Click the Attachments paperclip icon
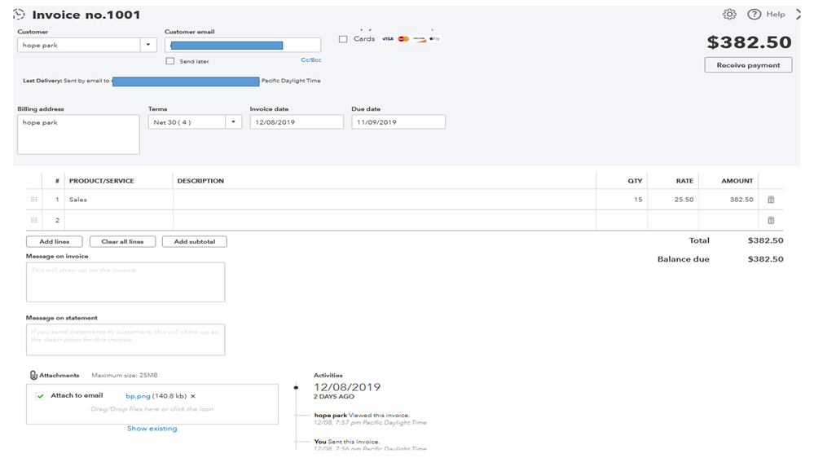 click(x=33, y=376)
